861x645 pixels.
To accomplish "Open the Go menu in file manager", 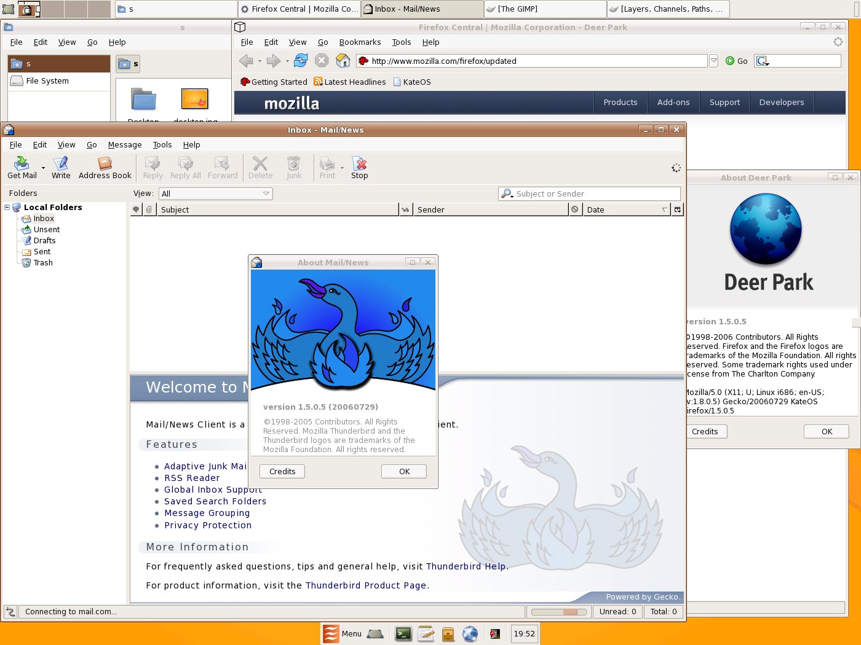I will pyautogui.click(x=92, y=42).
